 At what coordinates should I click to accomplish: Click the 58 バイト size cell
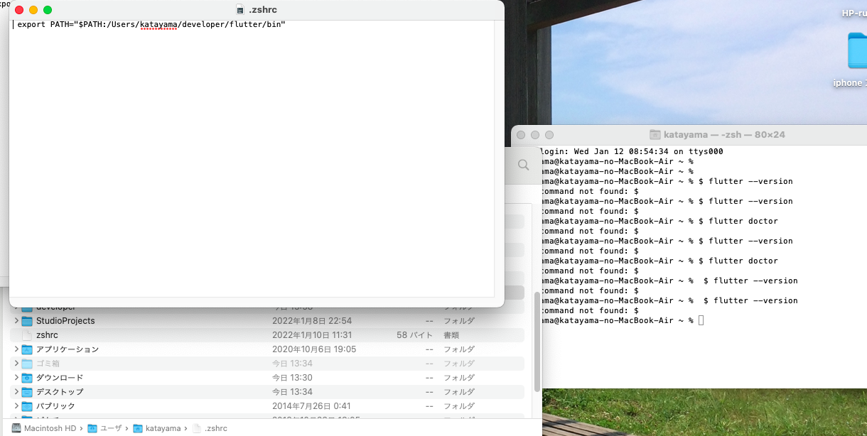click(x=415, y=335)
